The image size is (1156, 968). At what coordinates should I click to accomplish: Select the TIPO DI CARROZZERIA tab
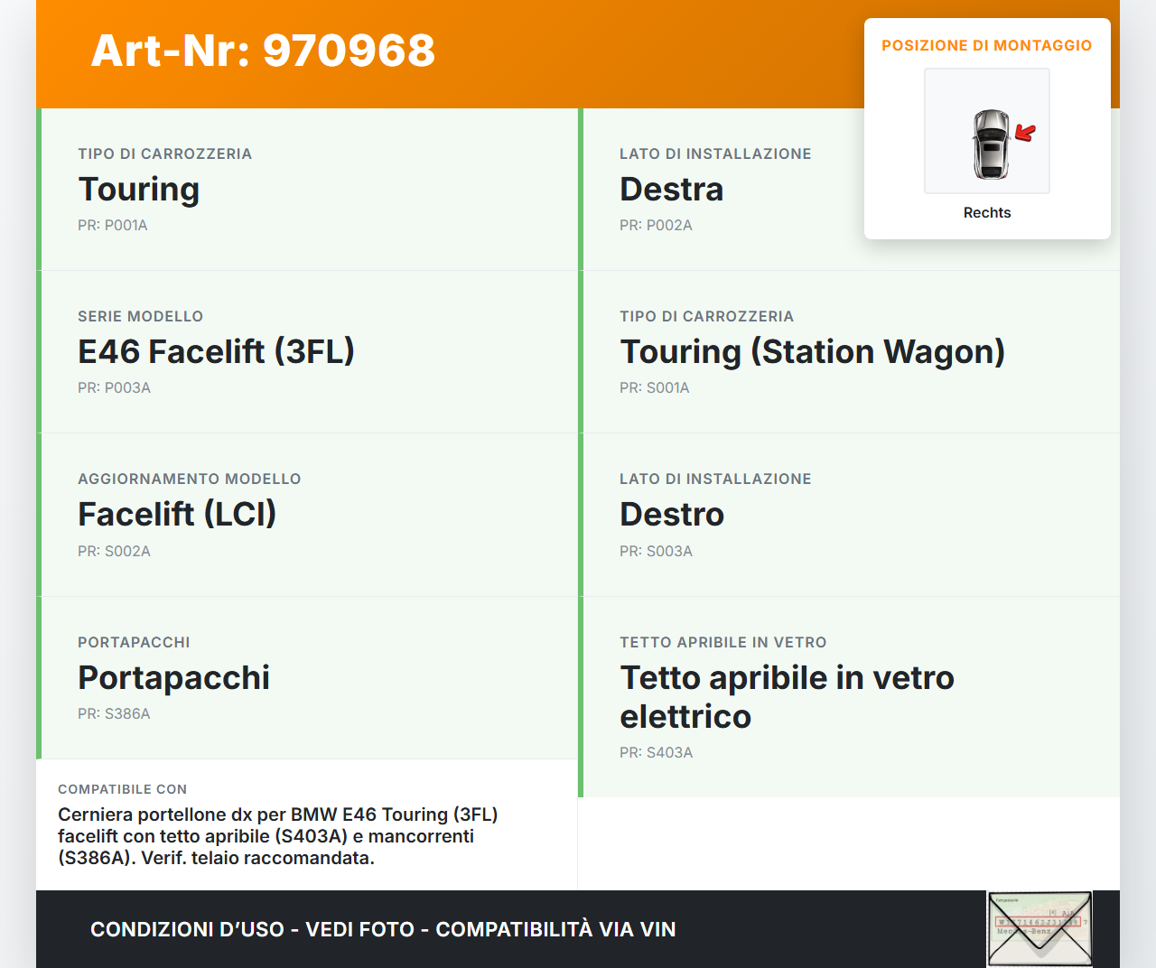(165, 154)
